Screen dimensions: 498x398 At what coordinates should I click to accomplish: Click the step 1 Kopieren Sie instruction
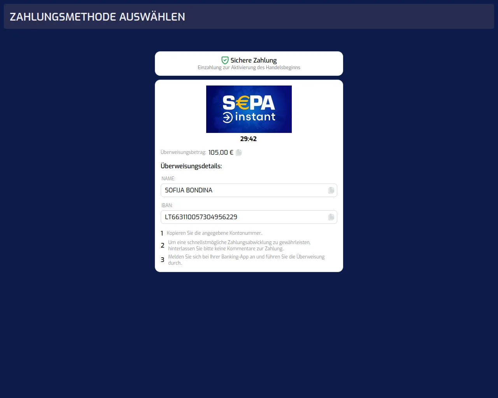[215, 233]
